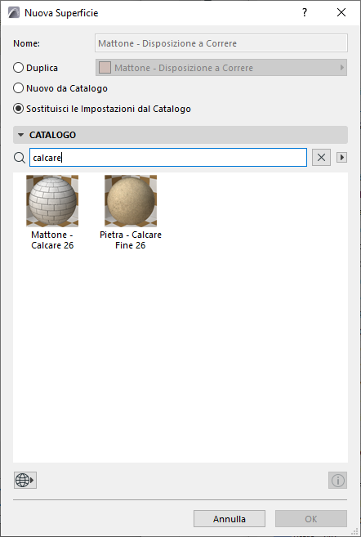Open the help question mark button
Image resolution: width=361 pixels, height=537 pixels.
point(305,13)
